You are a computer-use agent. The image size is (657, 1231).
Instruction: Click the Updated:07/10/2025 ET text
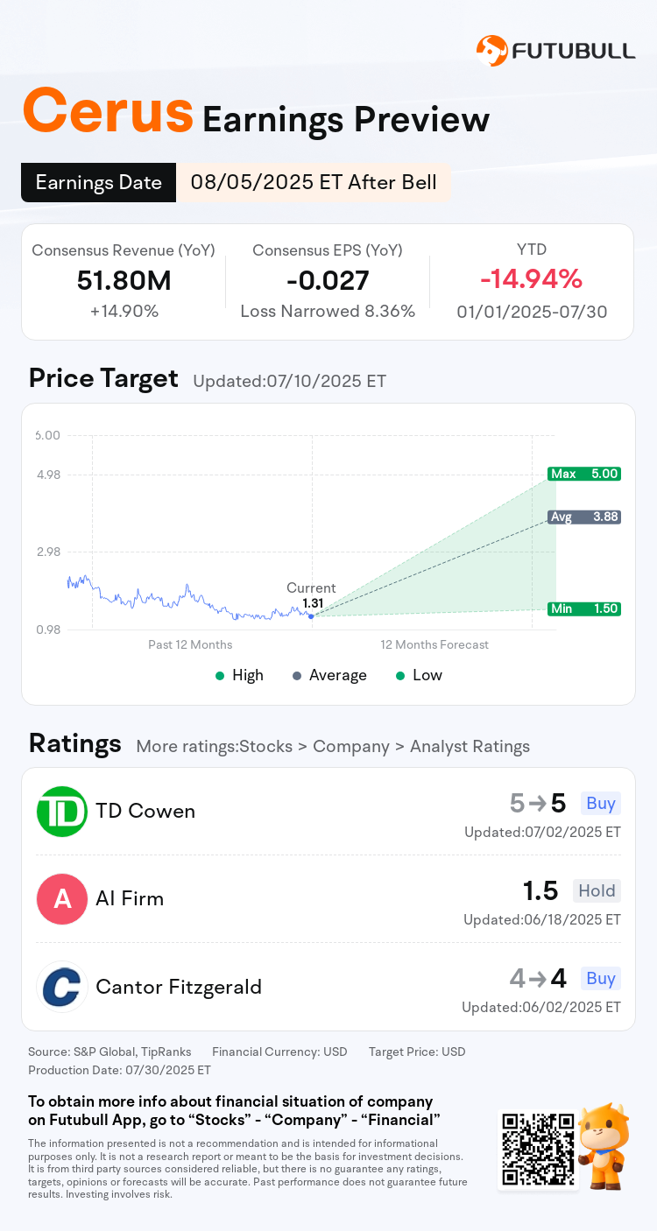(x=289, y=382)
